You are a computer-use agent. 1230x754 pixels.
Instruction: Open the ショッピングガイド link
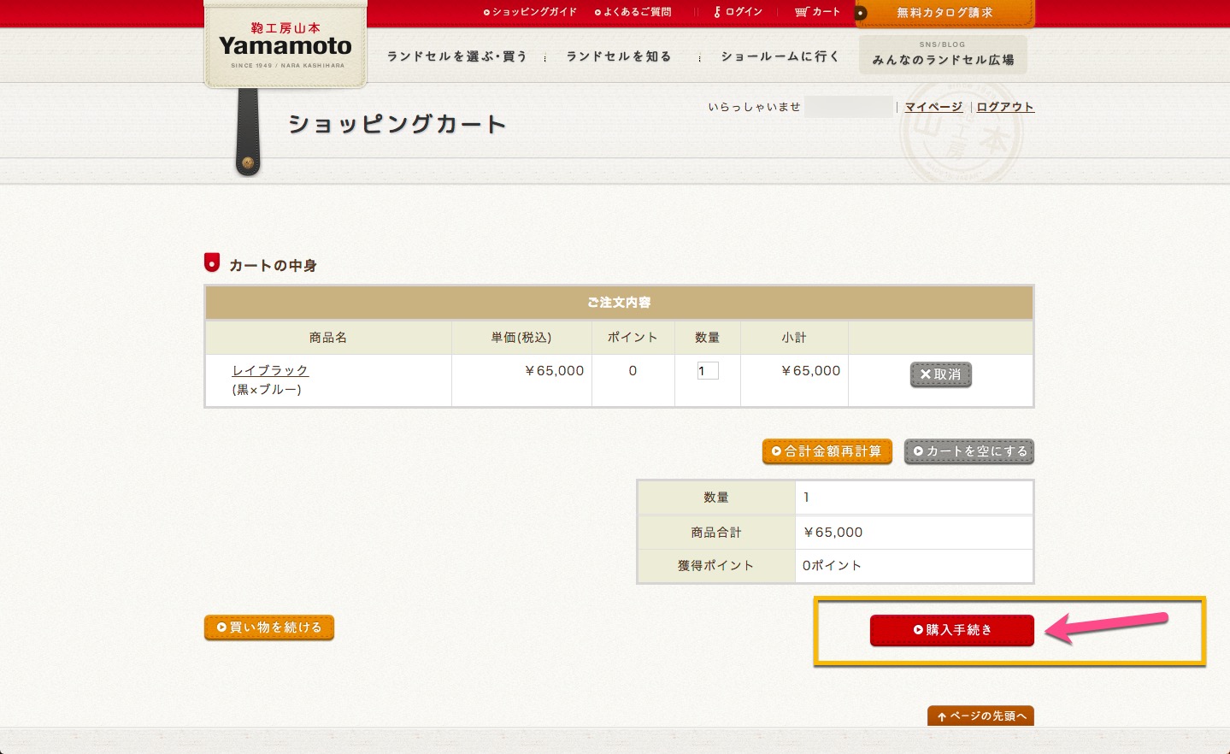click(x=530, y=12)
